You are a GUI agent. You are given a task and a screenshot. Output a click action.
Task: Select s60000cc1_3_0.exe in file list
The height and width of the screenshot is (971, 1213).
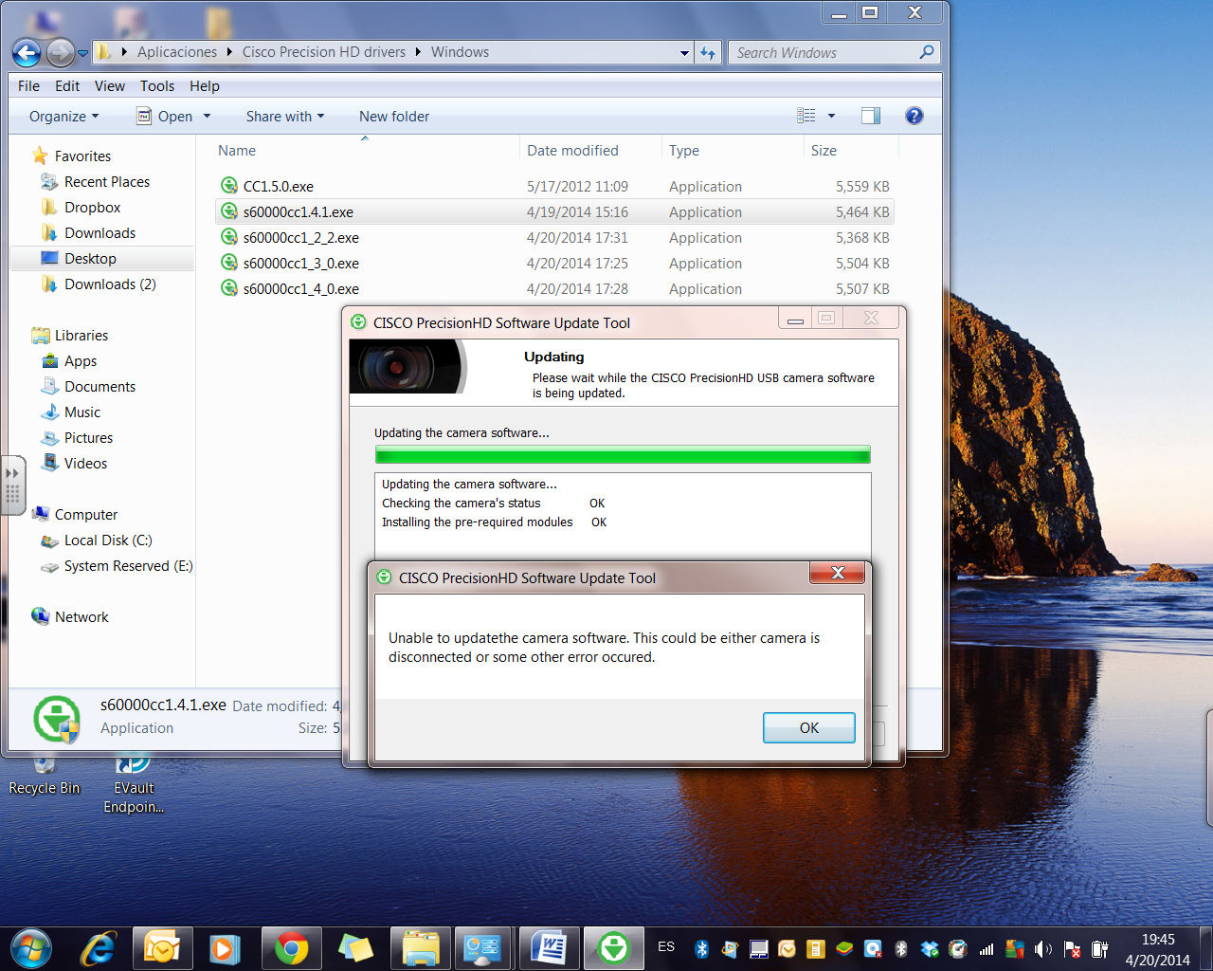tap(554, 263)
